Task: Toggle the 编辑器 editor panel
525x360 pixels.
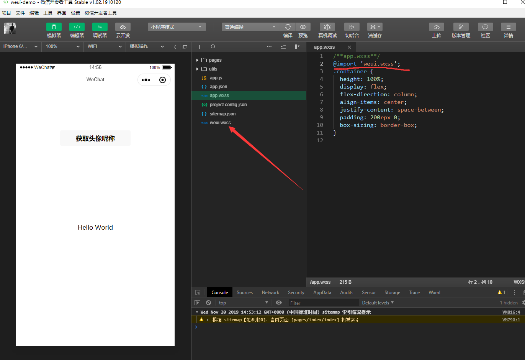Action: point(77,27)
